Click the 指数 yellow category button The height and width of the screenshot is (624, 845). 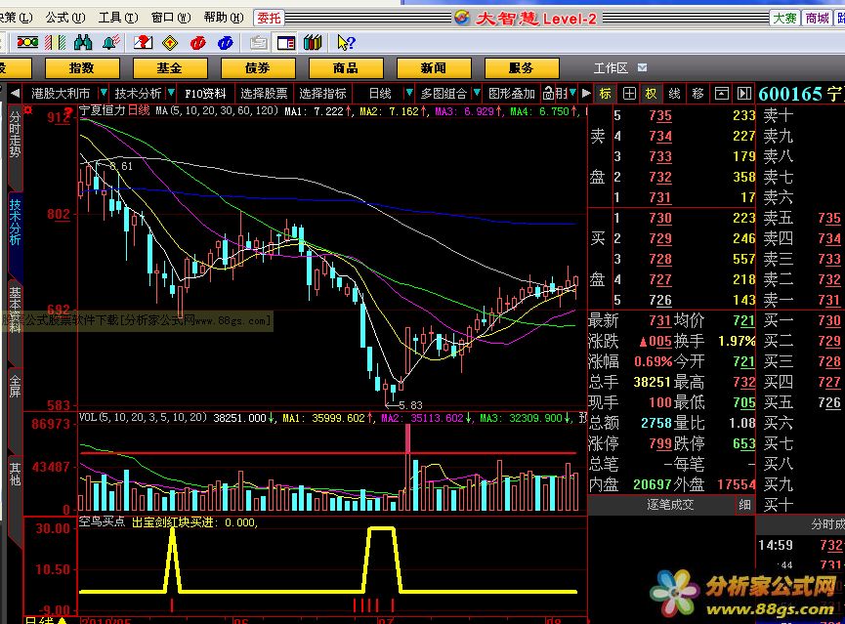pos(82,68)
